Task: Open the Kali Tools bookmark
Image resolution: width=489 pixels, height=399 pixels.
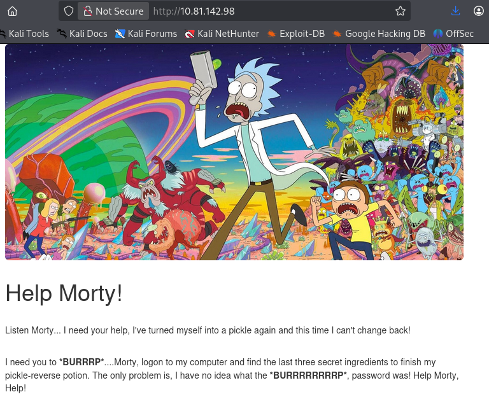Action: pos(24,34)
